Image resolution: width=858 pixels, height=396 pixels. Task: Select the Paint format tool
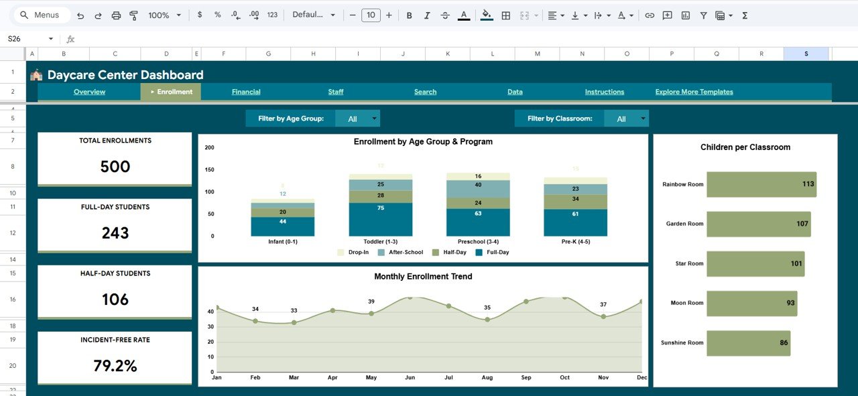click(133, 15)
